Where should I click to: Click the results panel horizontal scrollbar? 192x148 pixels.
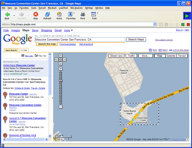coord(25,139)
